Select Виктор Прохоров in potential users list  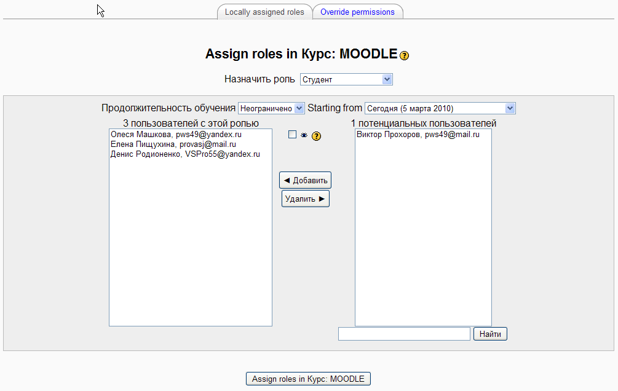(x=423, y=135)
